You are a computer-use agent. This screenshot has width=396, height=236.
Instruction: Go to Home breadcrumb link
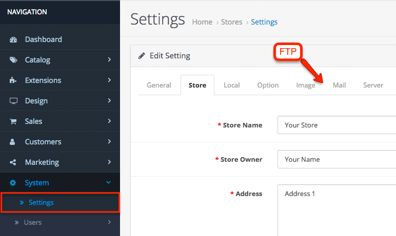[x=202, y=22]
